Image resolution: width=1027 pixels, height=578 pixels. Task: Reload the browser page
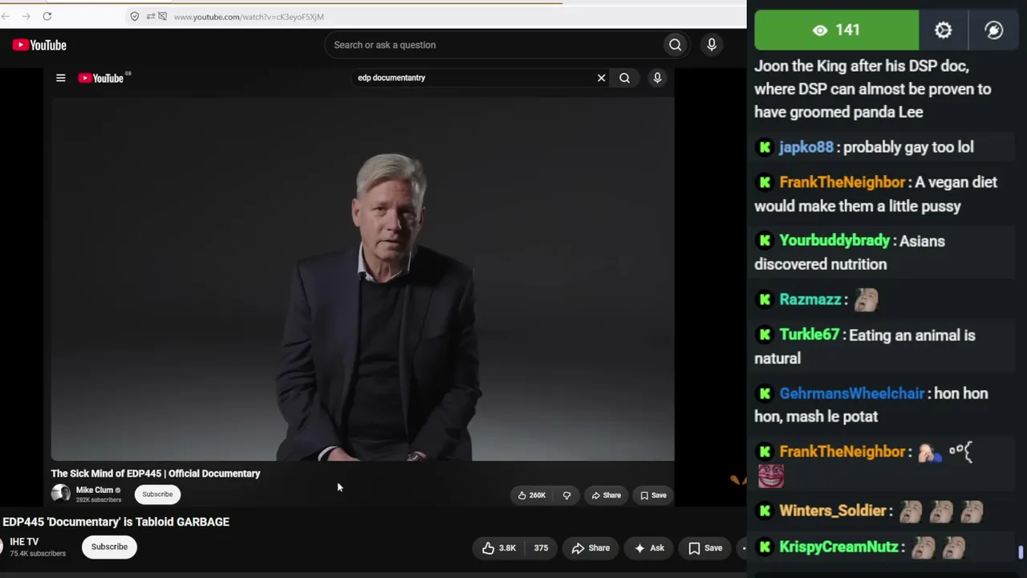(x=47, y=16)
